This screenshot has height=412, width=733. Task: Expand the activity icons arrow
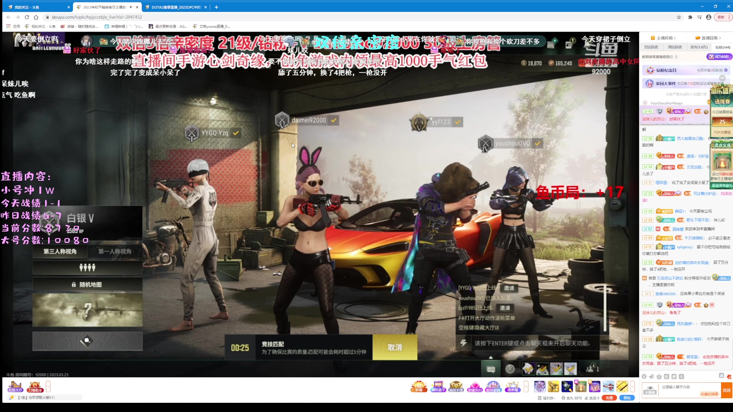pos(526,386)
